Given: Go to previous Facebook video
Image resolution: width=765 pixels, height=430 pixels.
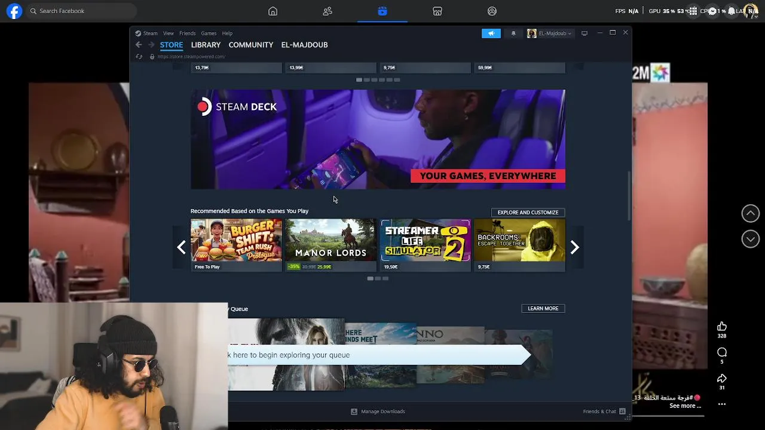Looking at the screenshot, I should [x=751, y=213].
